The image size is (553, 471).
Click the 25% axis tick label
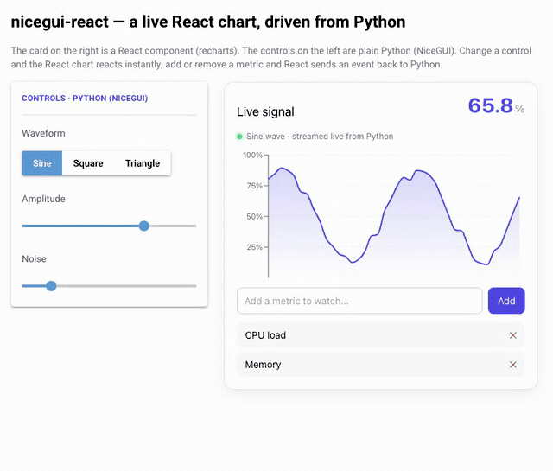255,247
